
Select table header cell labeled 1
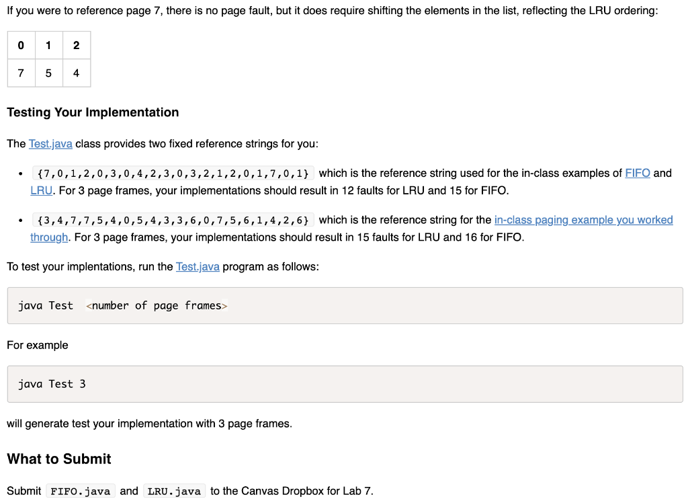[48, 45]
